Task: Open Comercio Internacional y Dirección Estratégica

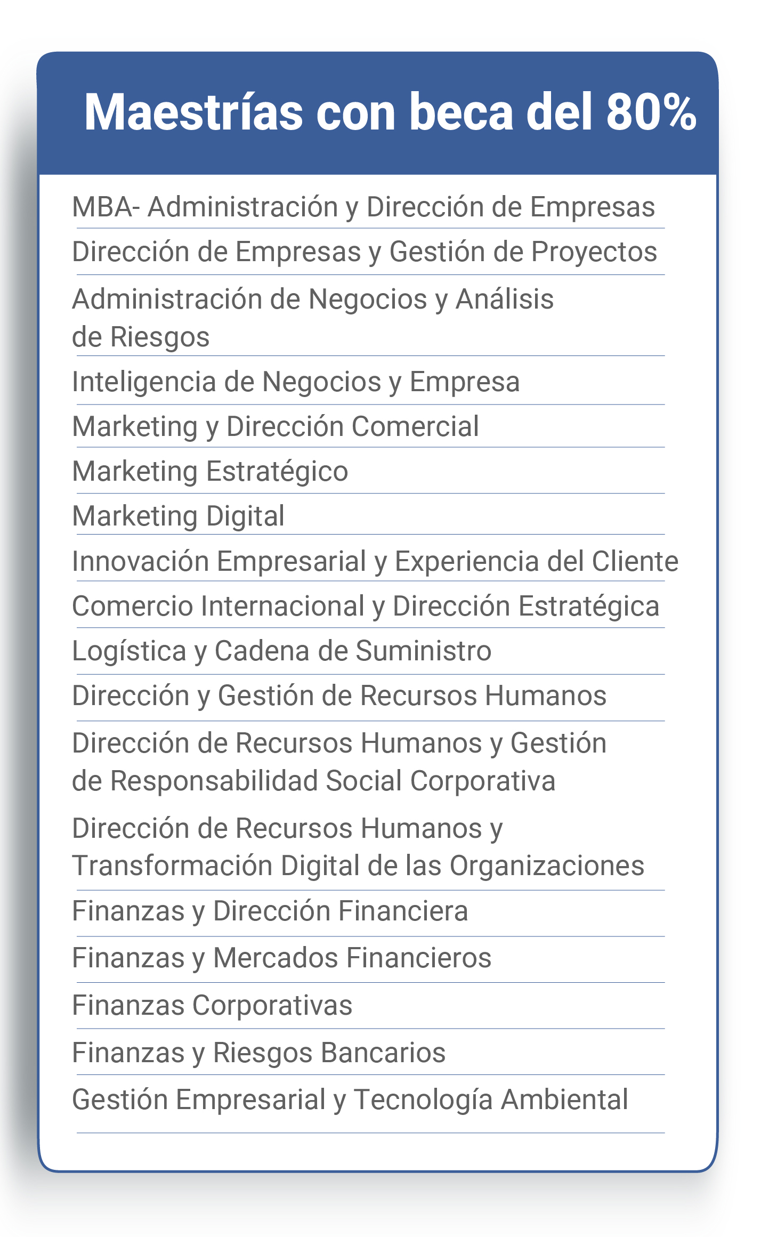Action: 366,606
